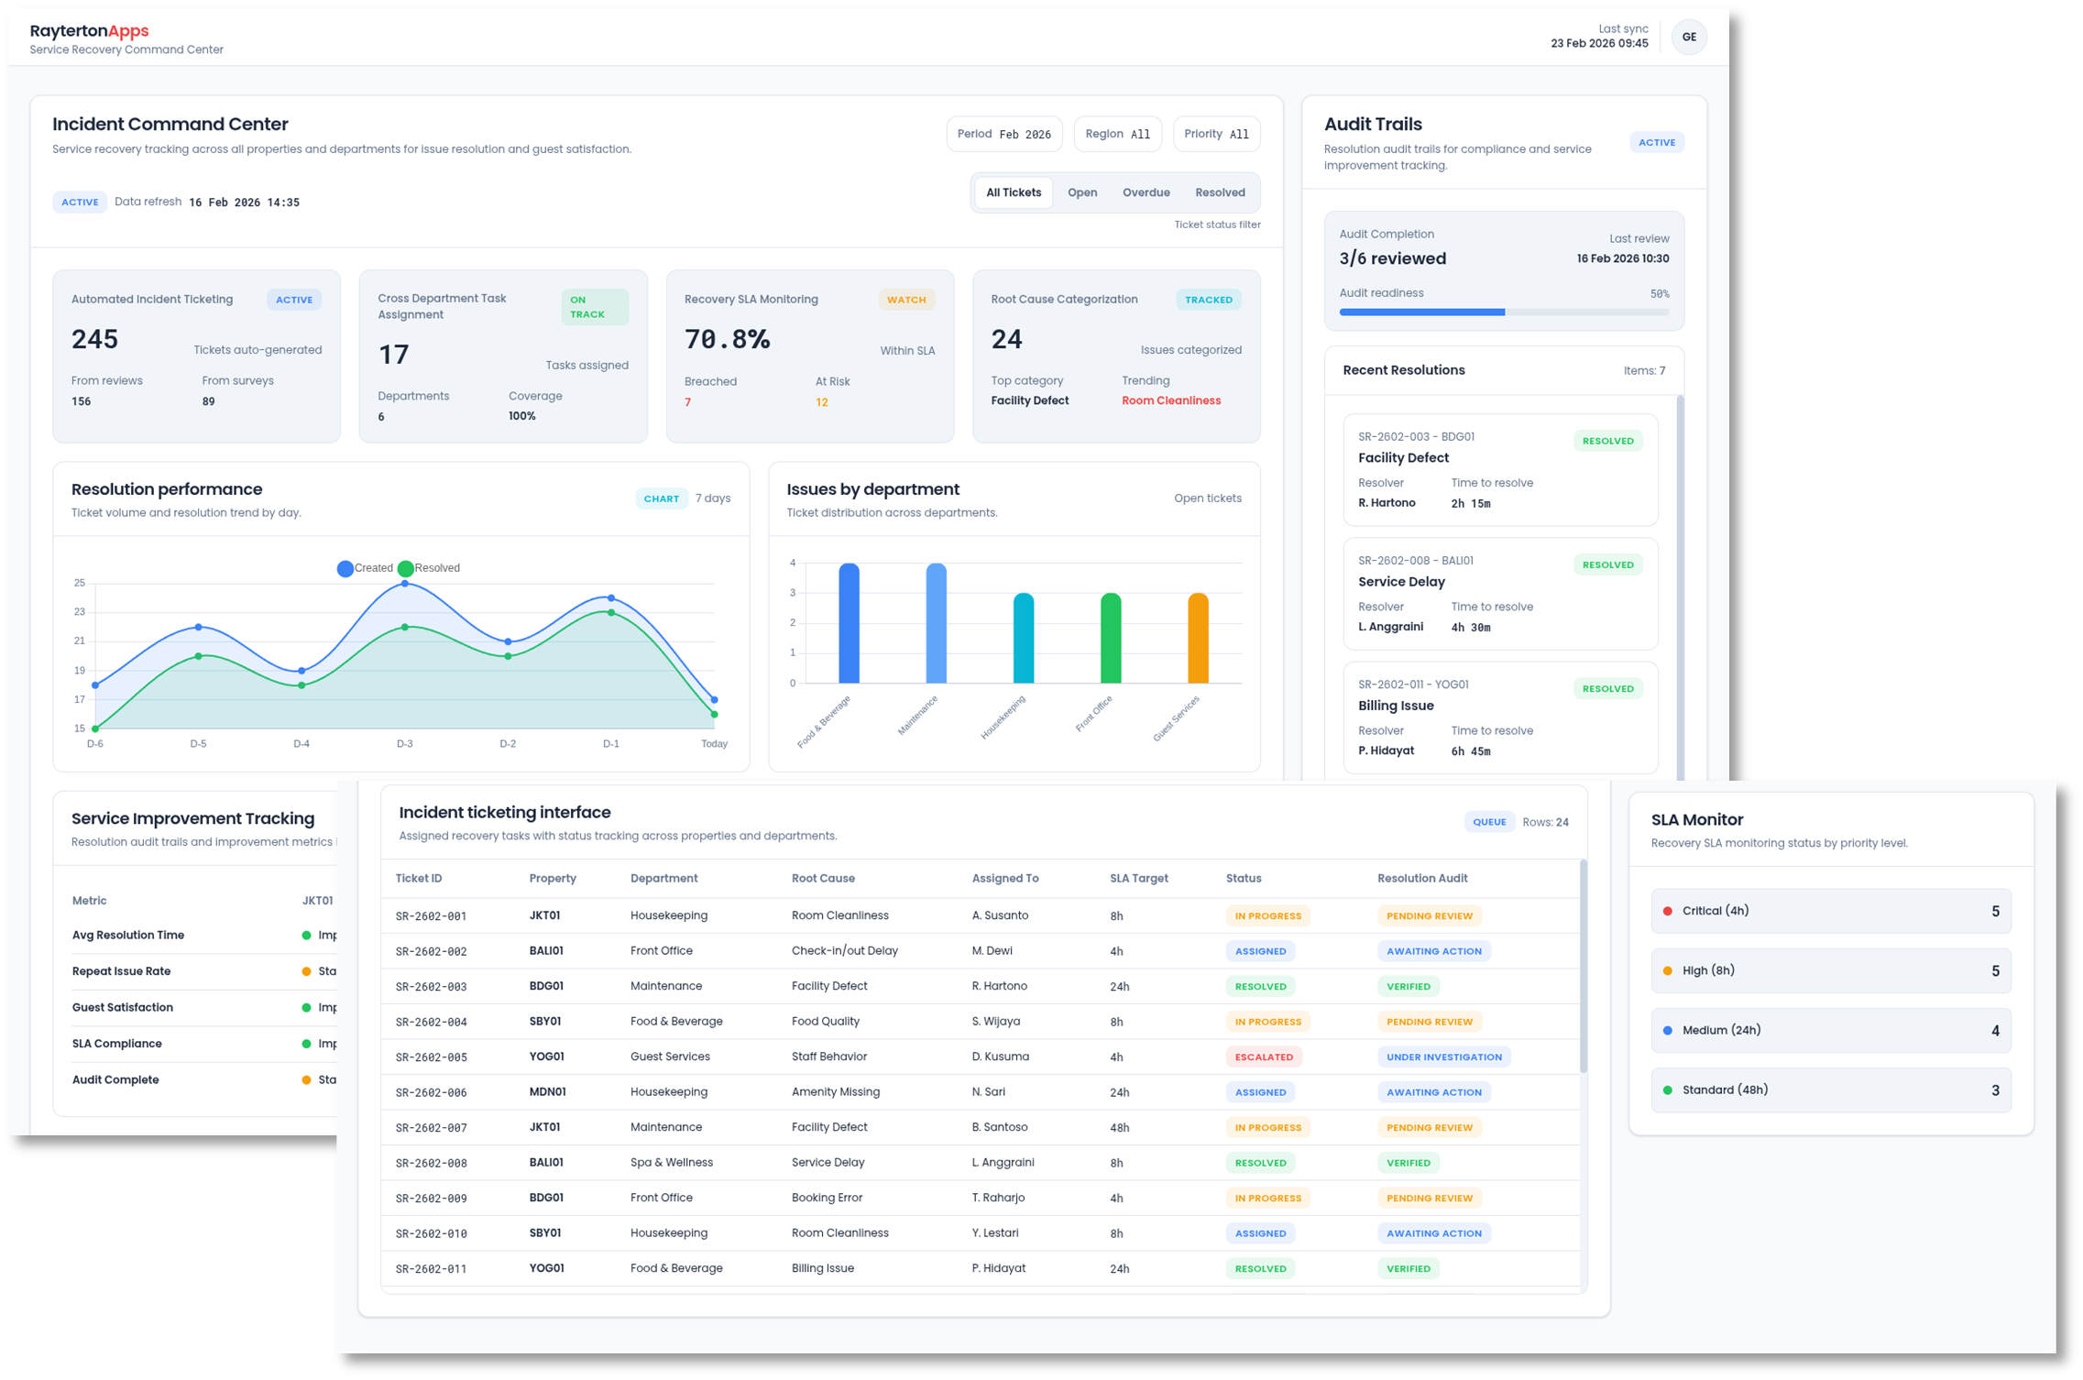Open the Region All filter
Viewport: 2083px width, 1380px height.
pyautogui.click(x=1116, y=134)
